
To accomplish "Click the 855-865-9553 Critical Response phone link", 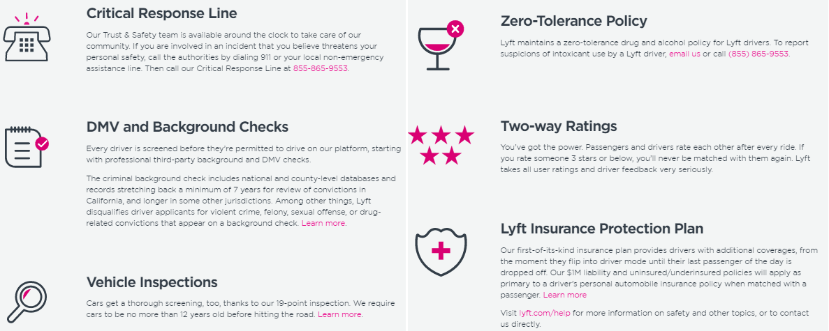I will (321, 68).
